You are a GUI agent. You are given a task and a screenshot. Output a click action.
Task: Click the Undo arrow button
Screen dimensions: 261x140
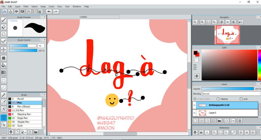click(x=49, y=11)
